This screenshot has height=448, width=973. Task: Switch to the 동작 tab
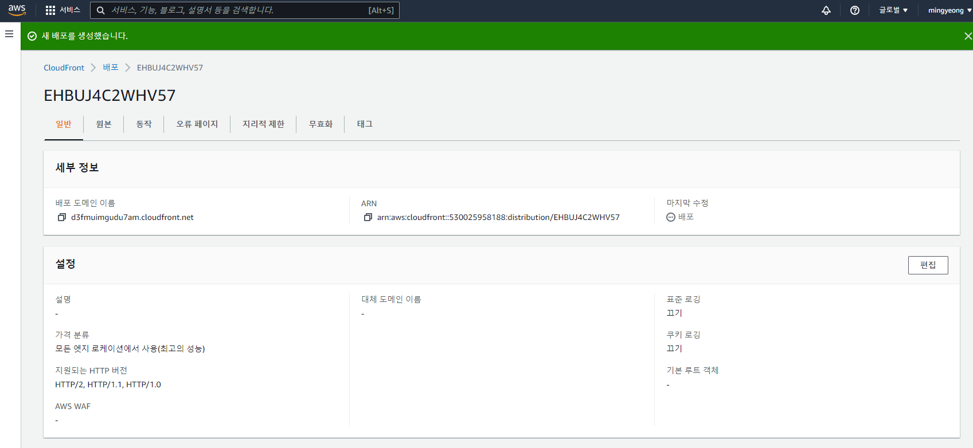(x=144, y=124)
